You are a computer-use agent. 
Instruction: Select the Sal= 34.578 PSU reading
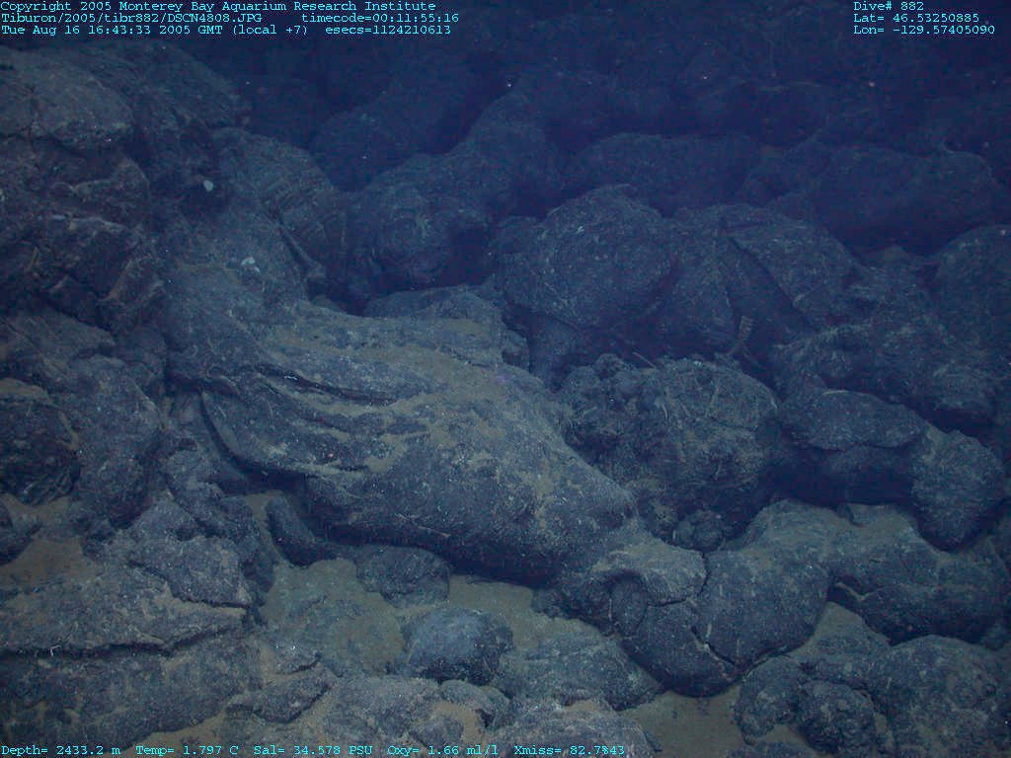(313, 750)
